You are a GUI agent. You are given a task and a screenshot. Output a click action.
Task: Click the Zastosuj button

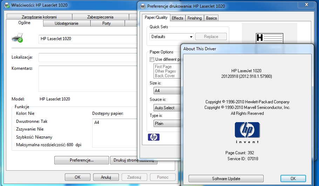tap(134, 177)
